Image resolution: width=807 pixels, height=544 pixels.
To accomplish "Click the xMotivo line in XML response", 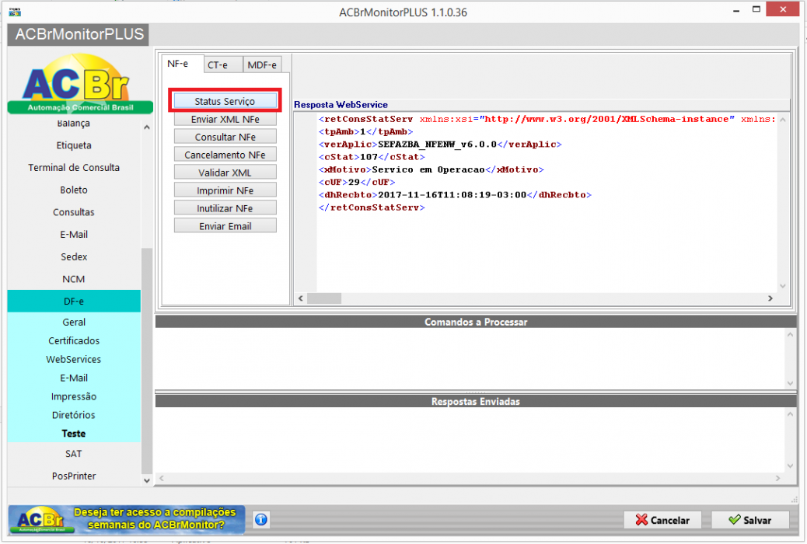I will click(431, 169).
